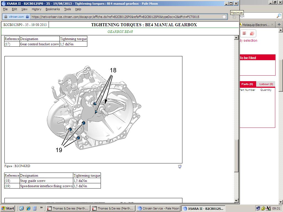Open the History menu
Screen dimensions: 283x212
point(36,9)
